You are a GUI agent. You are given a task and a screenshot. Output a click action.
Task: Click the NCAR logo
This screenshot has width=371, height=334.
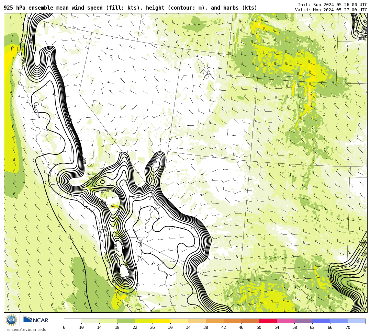[36, 320]
